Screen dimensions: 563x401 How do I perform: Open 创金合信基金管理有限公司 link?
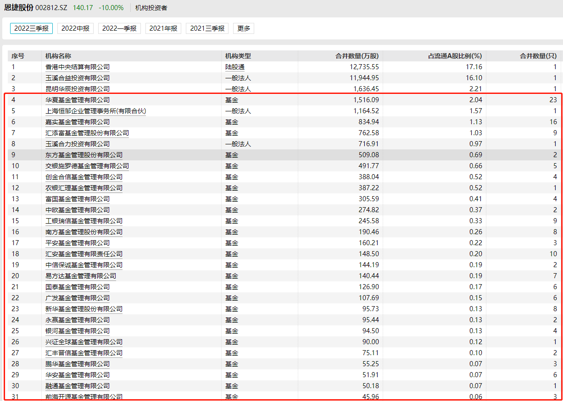(84, 177)
